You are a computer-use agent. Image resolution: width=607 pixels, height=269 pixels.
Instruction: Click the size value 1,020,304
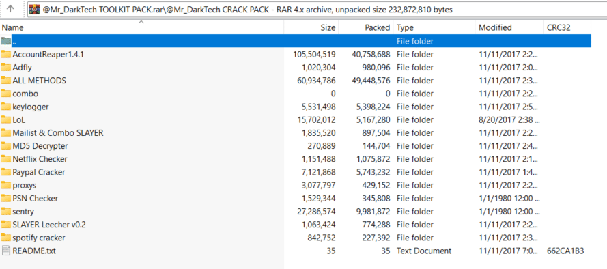click(x=319, y=68)
